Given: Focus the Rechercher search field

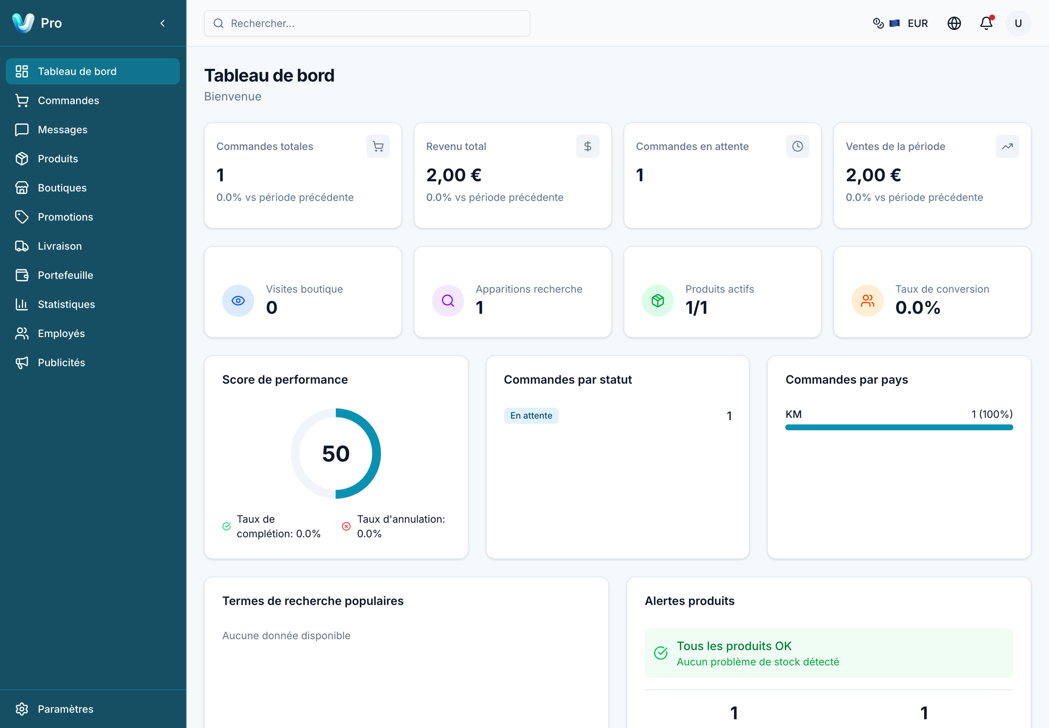Looking at the screenshot, I should [367, 23].
